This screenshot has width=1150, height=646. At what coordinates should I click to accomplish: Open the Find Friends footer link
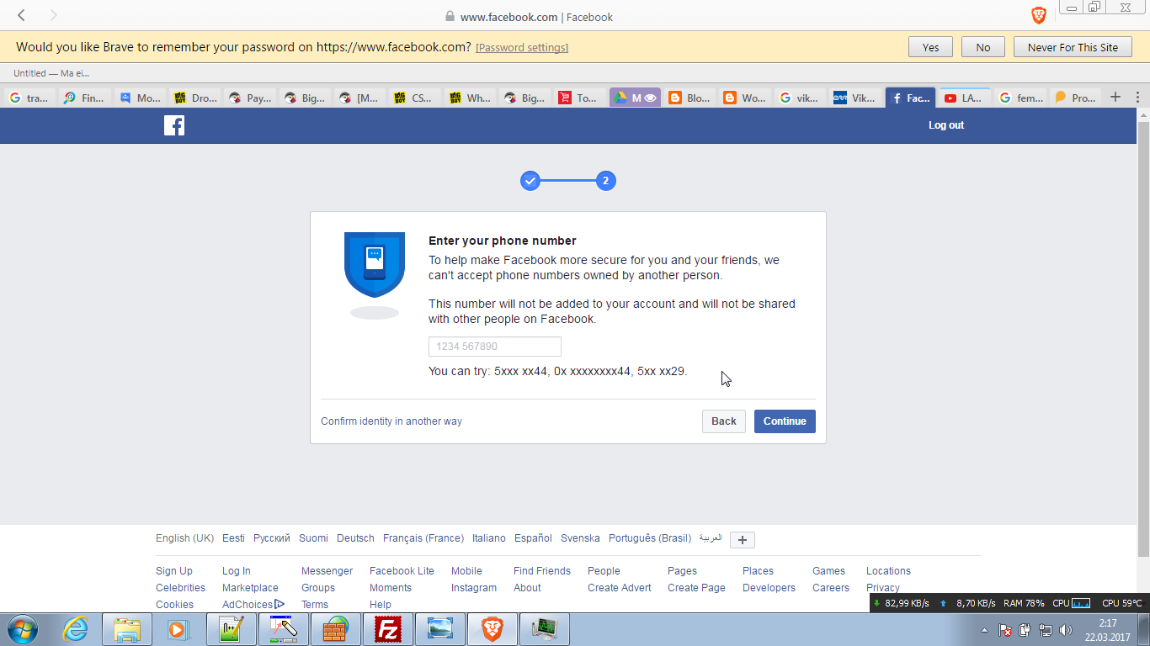[542, 571]
